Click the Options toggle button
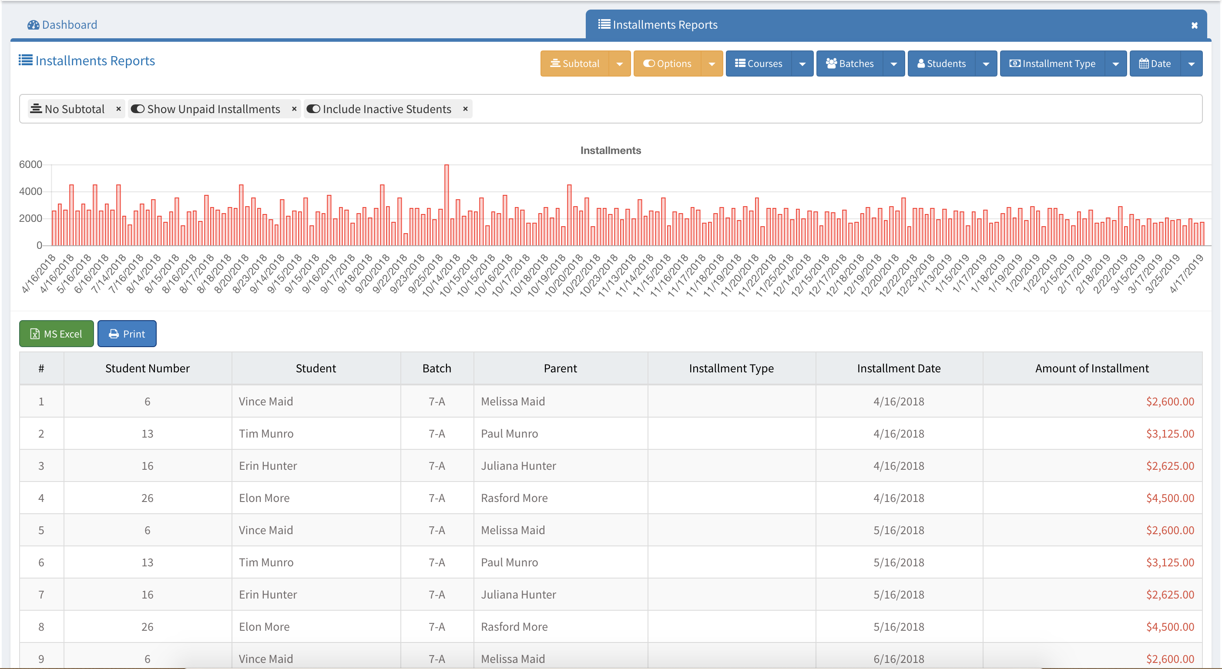Viewport: 1222px width, 669px height. pyautogui.click(x=668, y=64)
